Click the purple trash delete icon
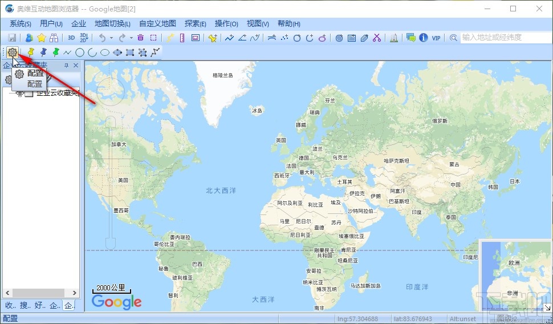The height and width of the screenshot is (324, 553). pyautogui.click(x=140, y=38)
